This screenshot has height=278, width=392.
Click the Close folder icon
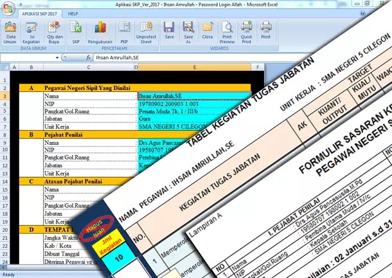[208, 30]
